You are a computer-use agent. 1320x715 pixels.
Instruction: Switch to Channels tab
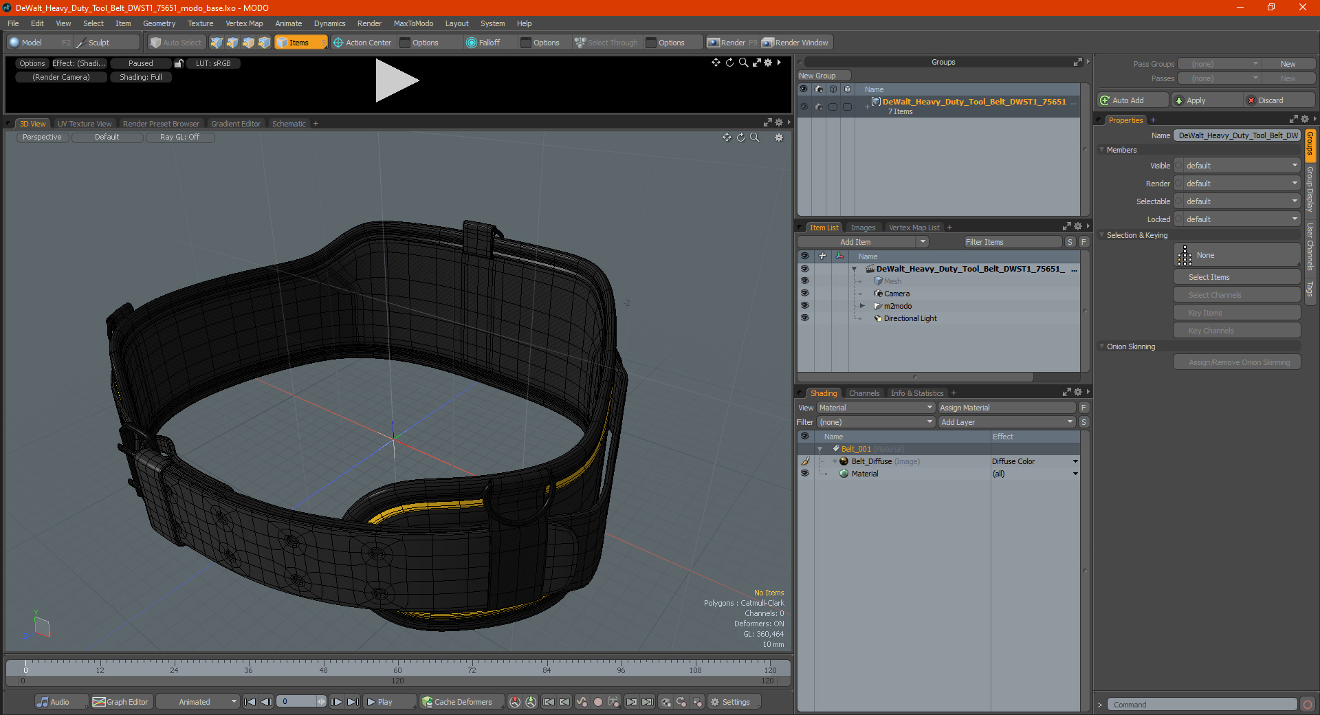point(864,393)
